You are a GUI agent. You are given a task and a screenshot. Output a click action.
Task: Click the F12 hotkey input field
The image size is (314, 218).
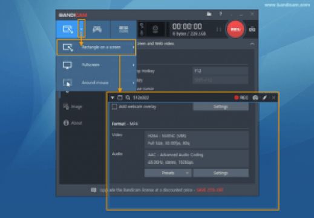pyautogui.click(x=220, y=71)
